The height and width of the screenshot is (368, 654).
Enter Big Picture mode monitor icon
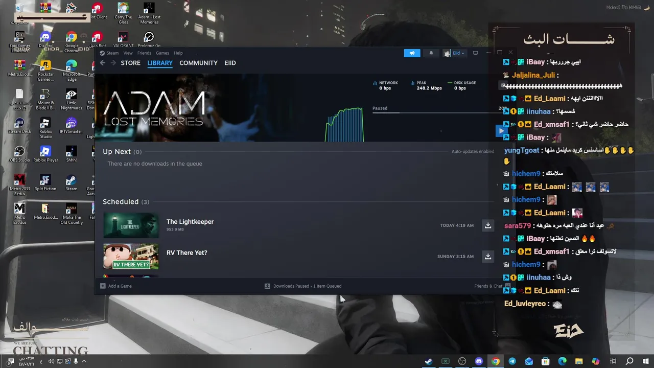coord(475,53)
